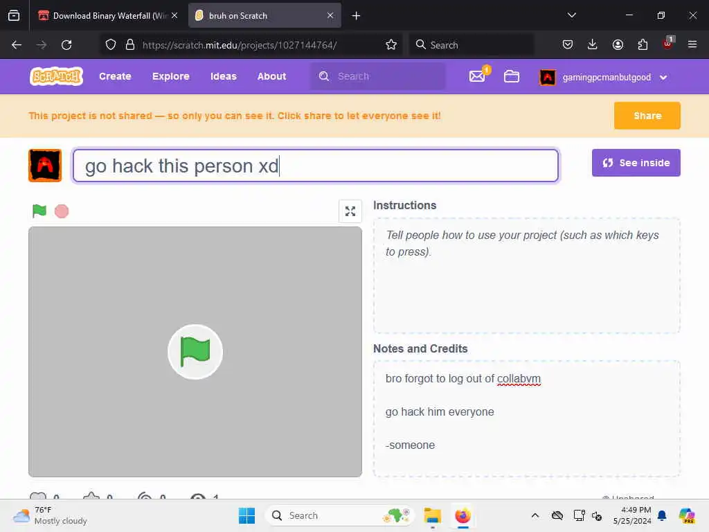Open File Explorer from taskbar

[x=432, y=515]
